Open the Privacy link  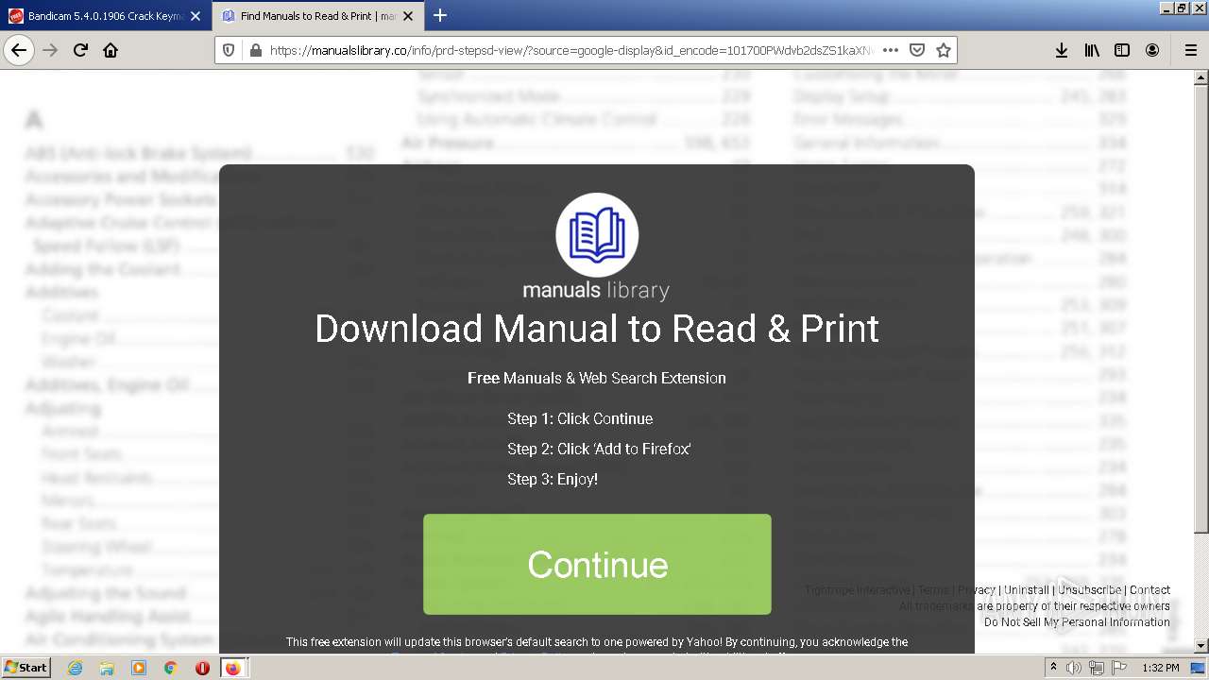click(x=977, y=590)
